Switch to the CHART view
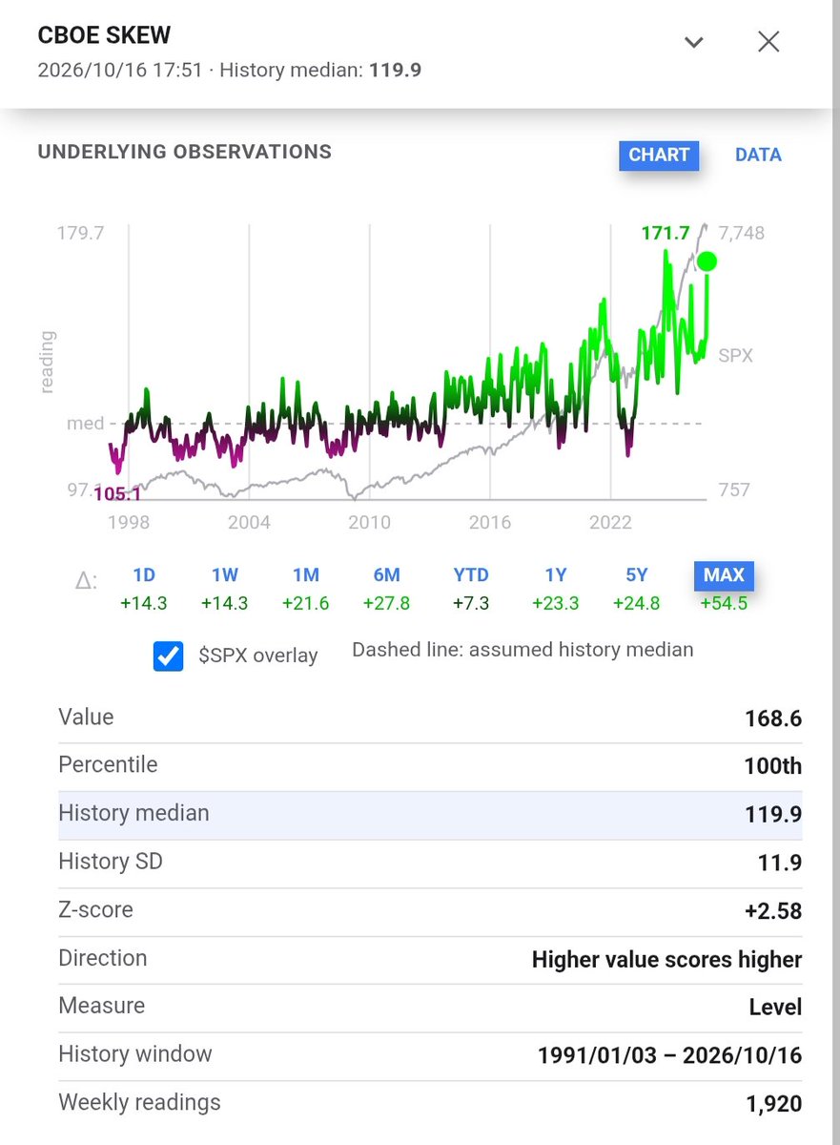 click(x=659, y=155)
